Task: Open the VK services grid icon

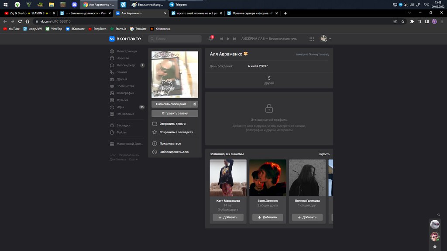Action: coord(312,39)
